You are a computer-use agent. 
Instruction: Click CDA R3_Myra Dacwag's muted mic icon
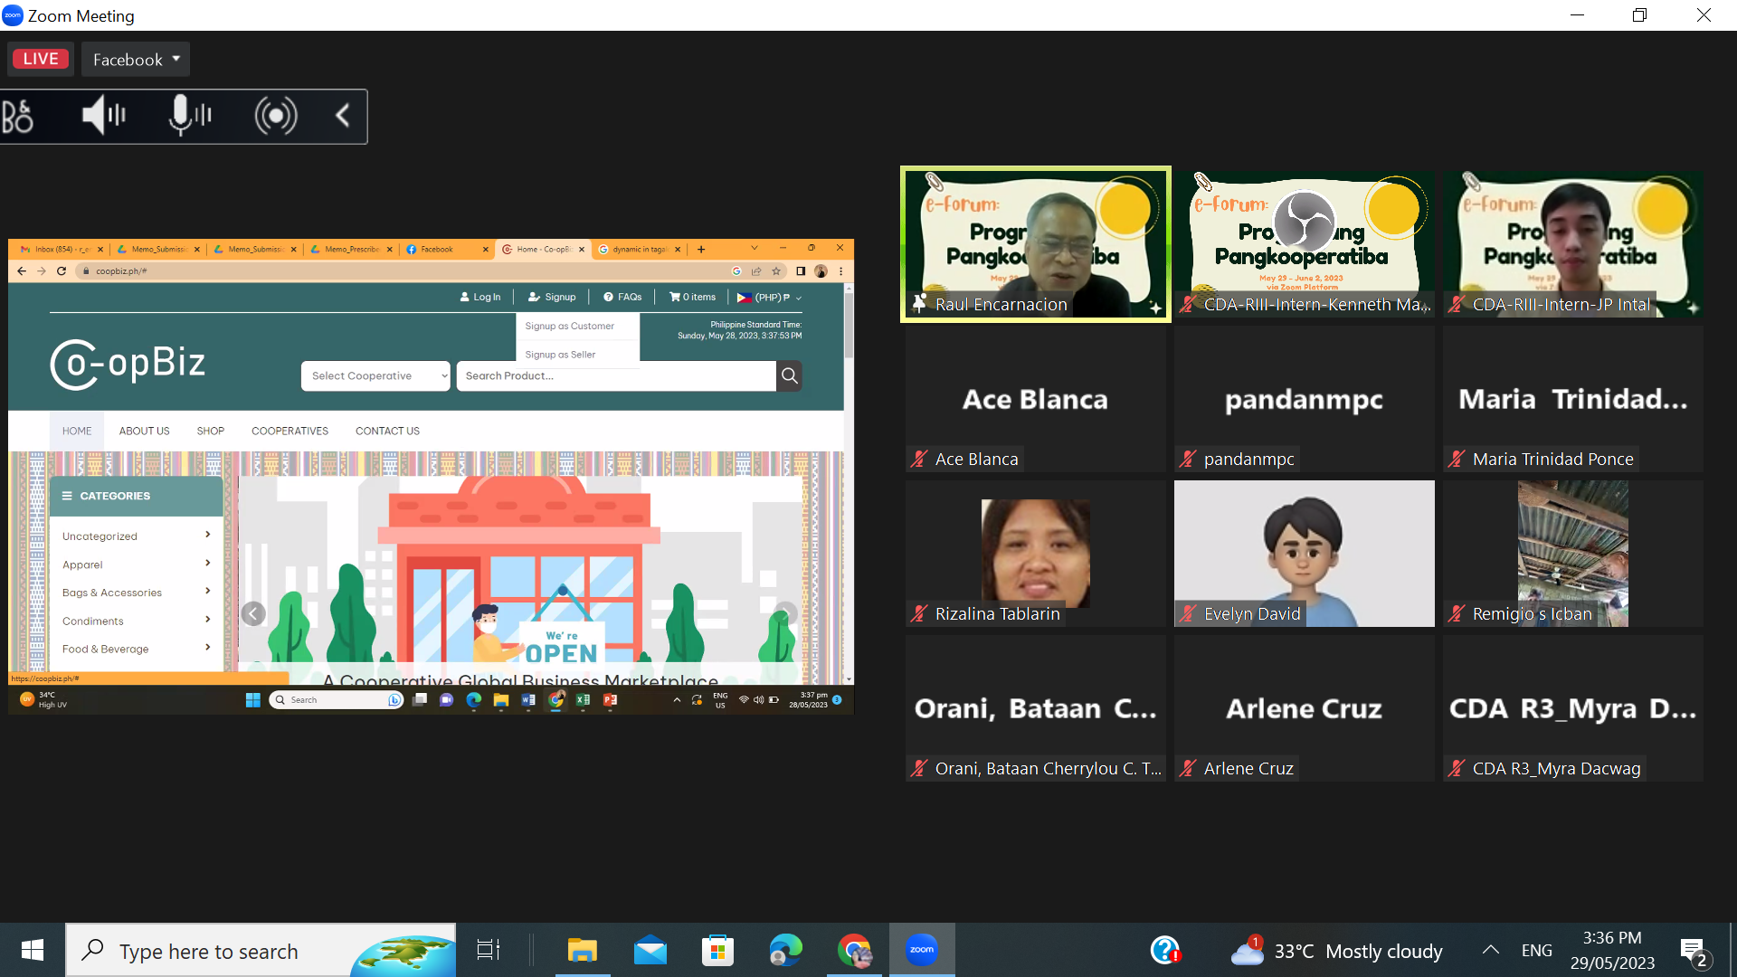point(1457,769)
